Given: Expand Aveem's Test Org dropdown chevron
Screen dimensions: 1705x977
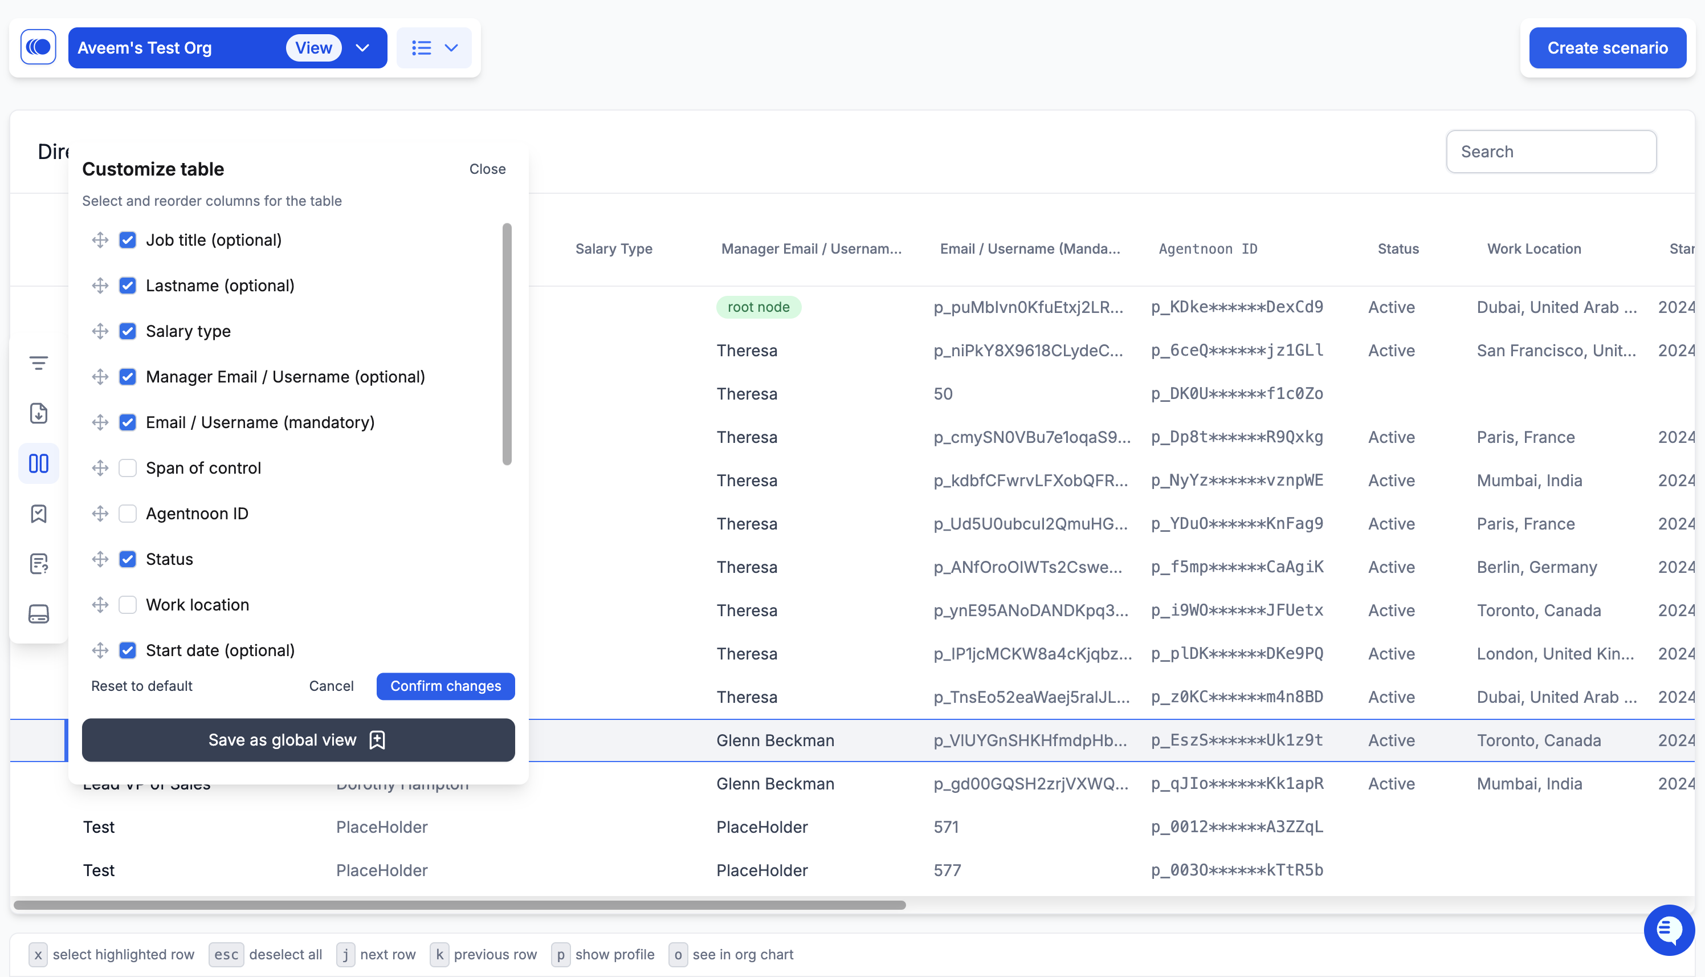Looking at the screenshot, I should pos(362,48).
